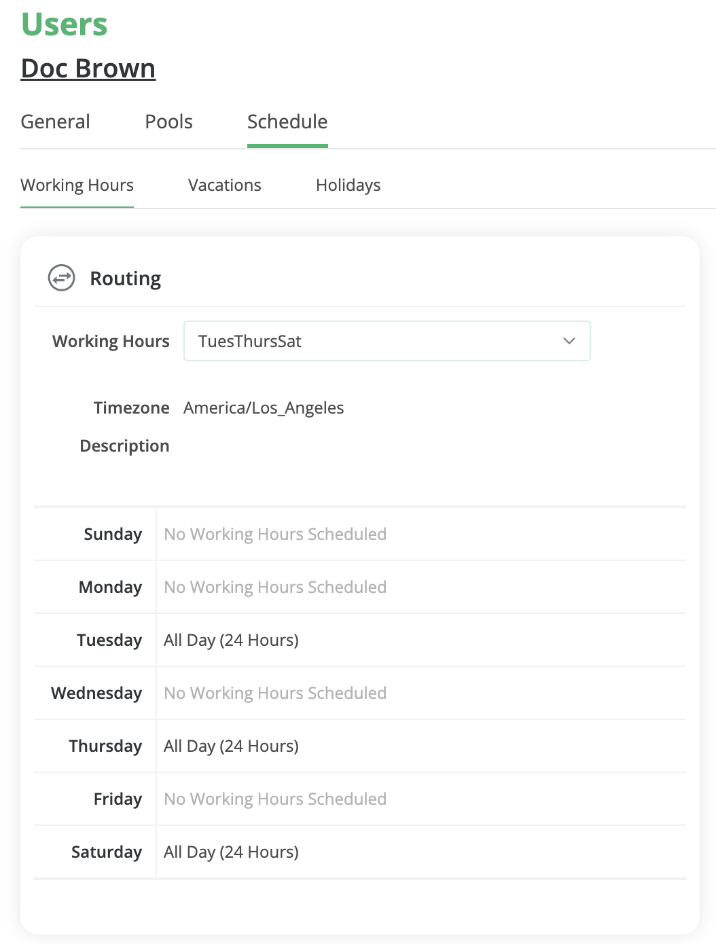The width and height of the screenshot is (716, 944).
Task: Open the Pools tab
Action: click(x=168, y=121)
